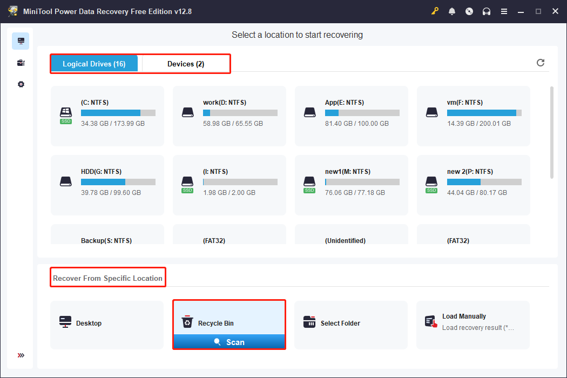Click the refresh icon to reload drives

(541, 63)
